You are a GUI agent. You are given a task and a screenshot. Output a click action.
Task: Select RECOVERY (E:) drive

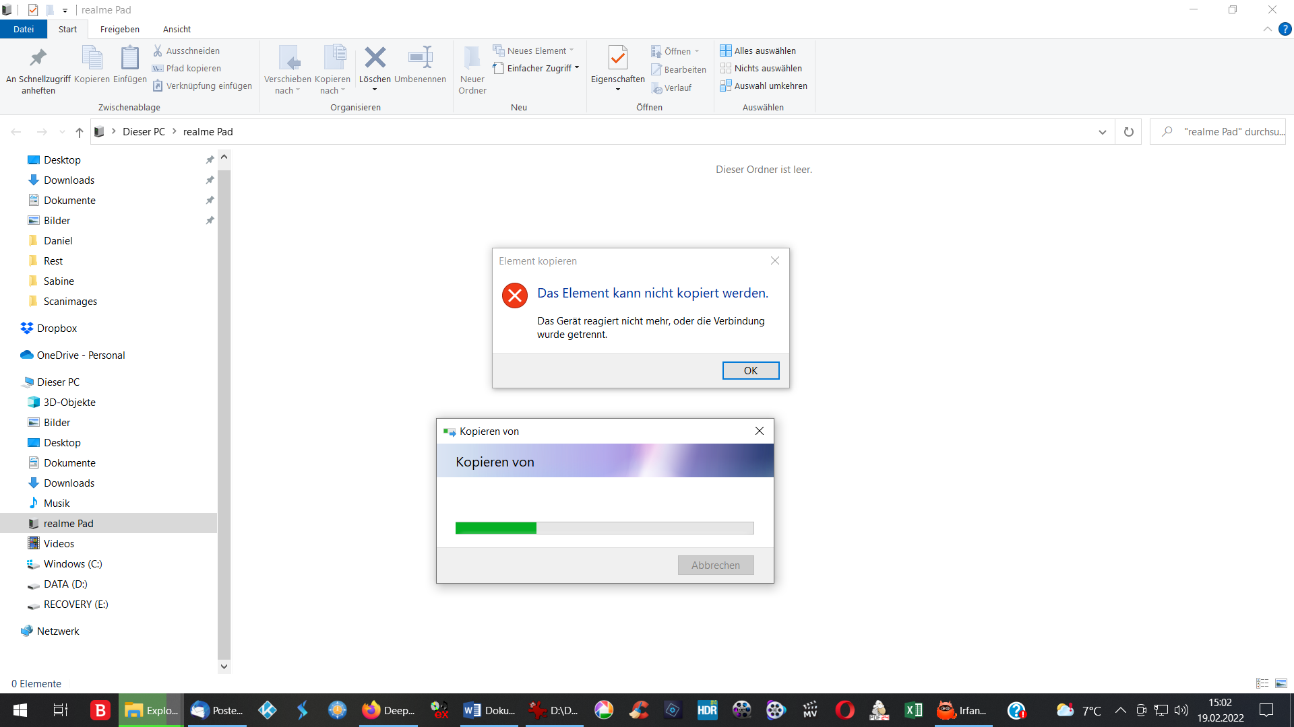pyautogui.click(x=75, y=604)
